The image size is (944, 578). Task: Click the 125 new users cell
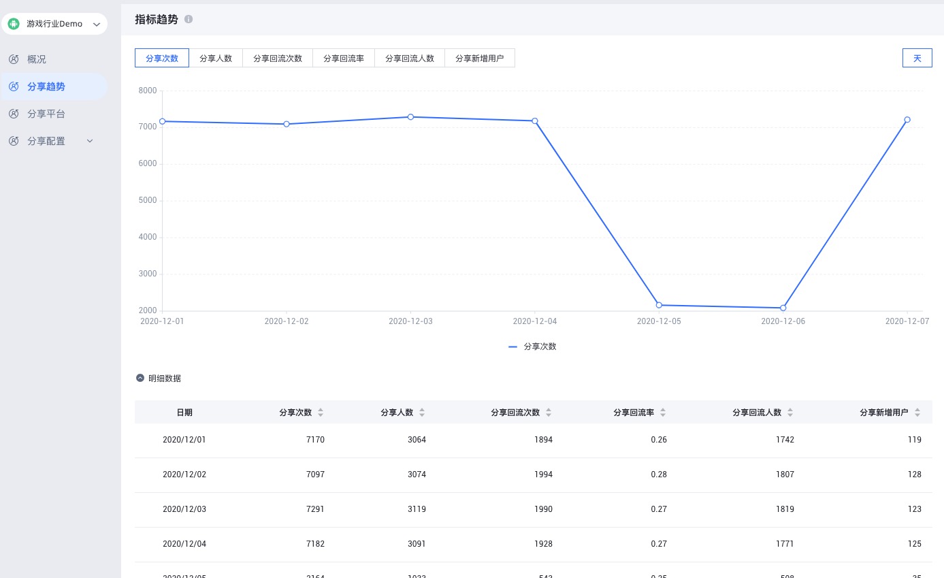915,544
